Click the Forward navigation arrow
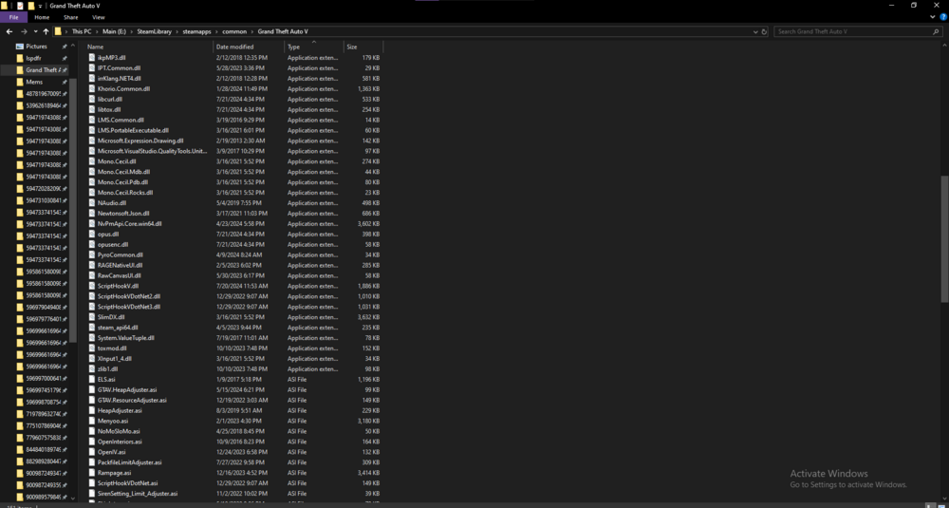Viewport: 949px width, 508px height. pos(24,31)
